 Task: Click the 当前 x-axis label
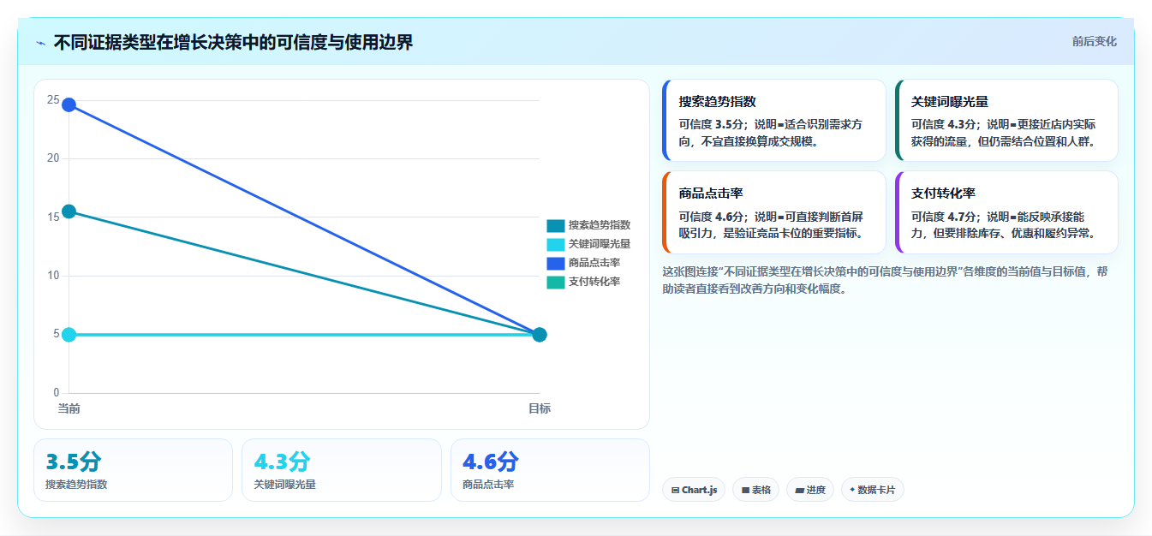69,408
